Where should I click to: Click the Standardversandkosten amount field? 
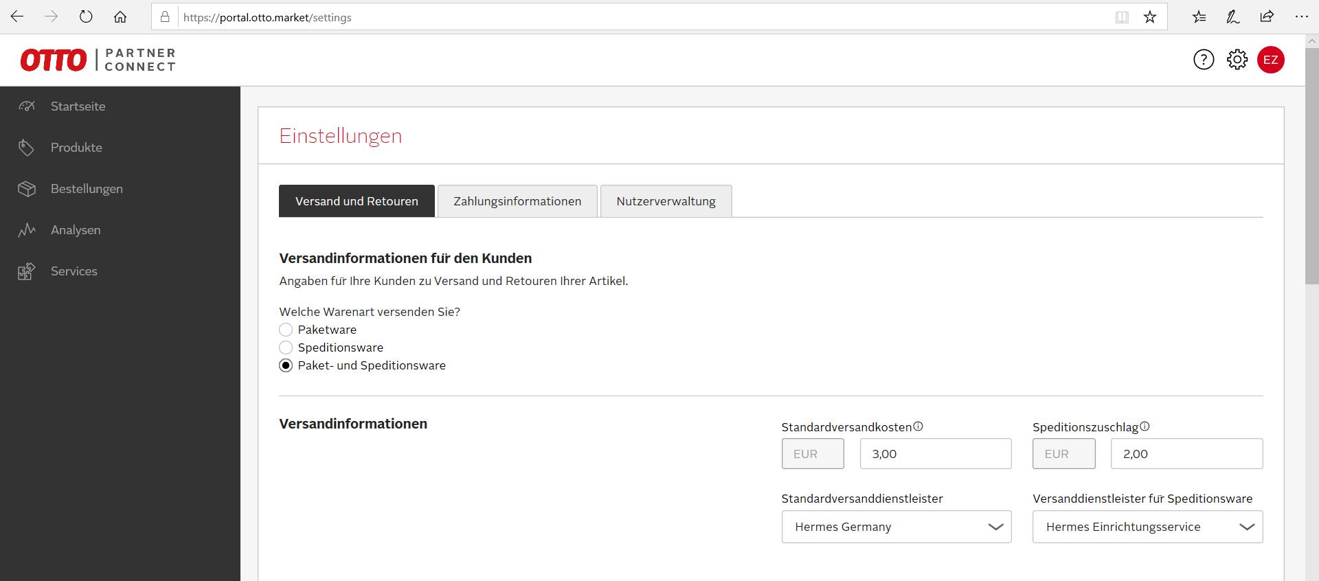click(935, 454)
